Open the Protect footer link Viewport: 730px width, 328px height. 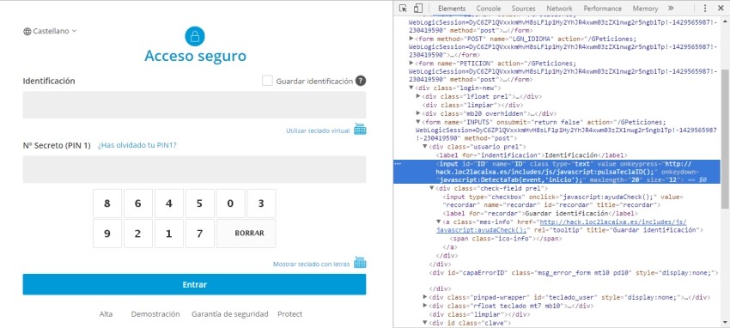(290, 314)
